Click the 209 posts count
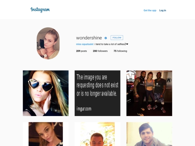The width and height of the screenshot is (195, 146). point(82,51)
